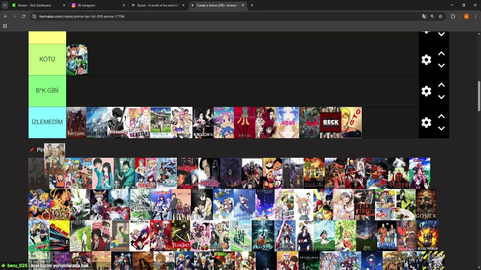Move the B*K GİBİ tier down

441,97
